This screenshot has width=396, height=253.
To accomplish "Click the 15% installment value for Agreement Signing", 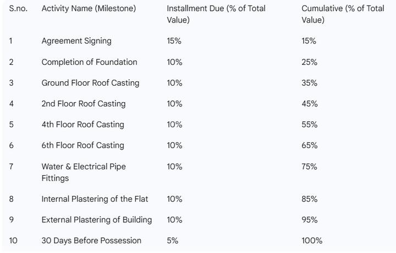I will (x=174, y=41).
